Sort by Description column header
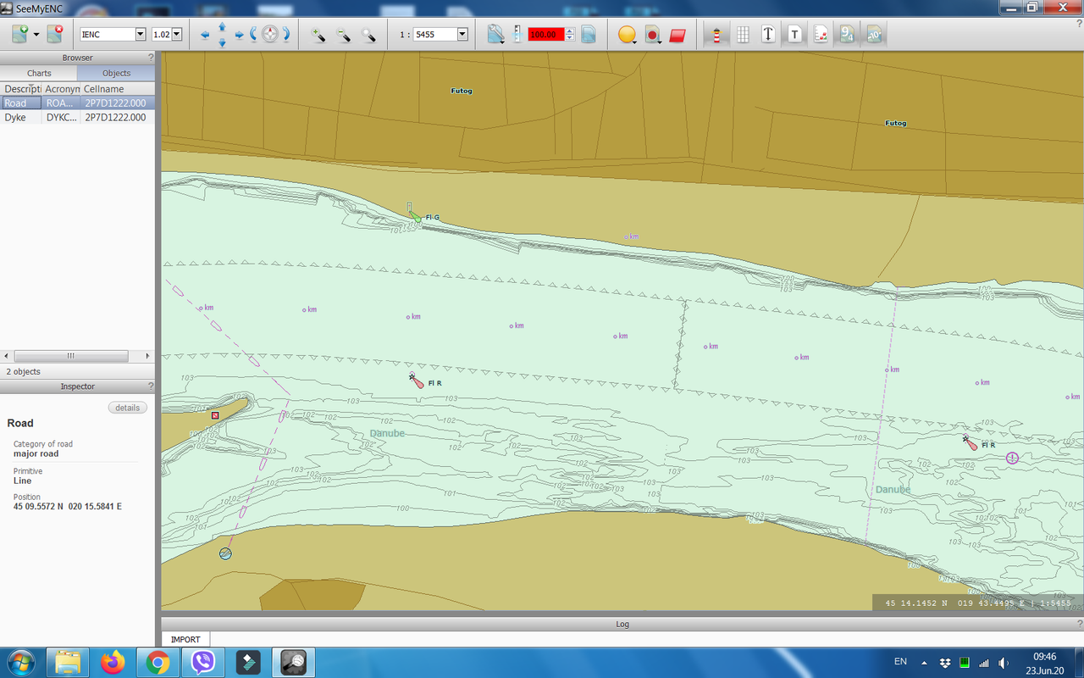This screenshot has width=1084, height=678. click(21, 88)
